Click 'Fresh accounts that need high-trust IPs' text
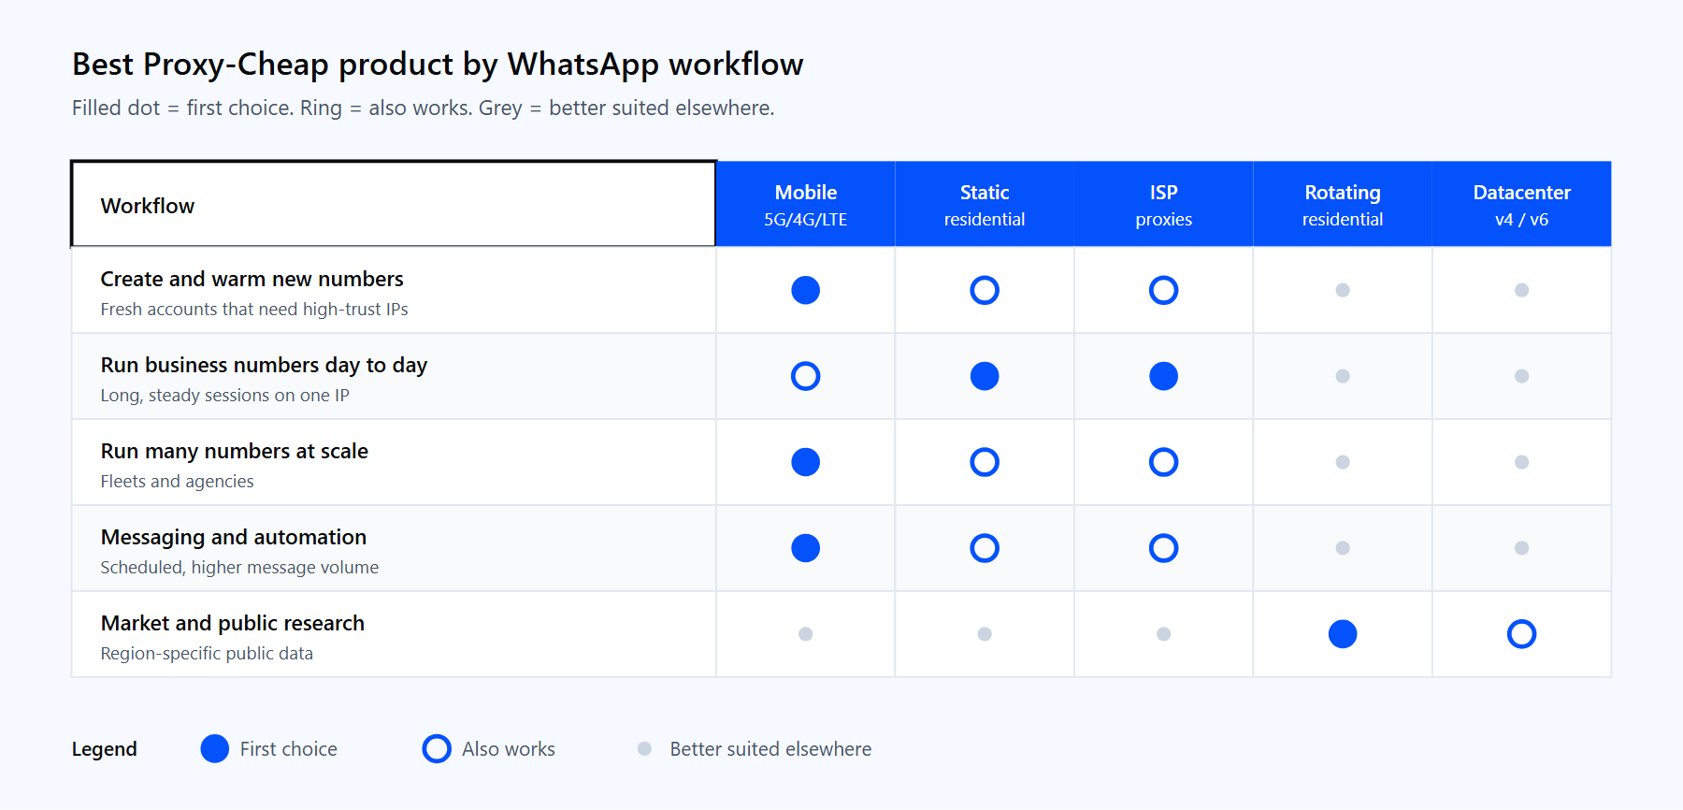The image size is (1683, 810). click(x=254, y=309)
